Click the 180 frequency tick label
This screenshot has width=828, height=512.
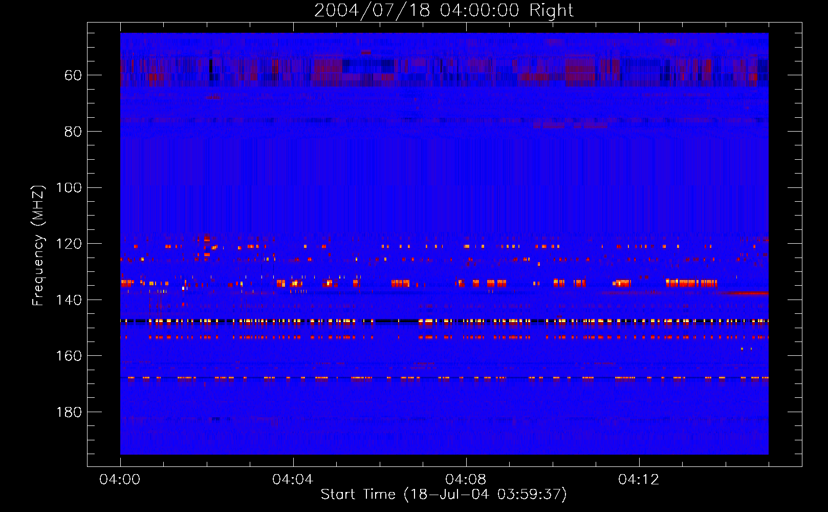[x=69, y=412]
